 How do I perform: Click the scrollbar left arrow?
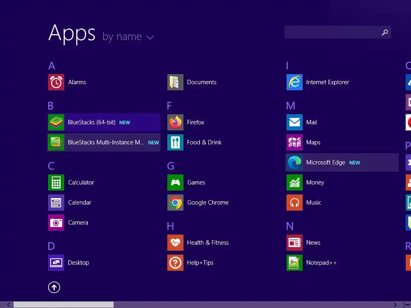(9, 305)
